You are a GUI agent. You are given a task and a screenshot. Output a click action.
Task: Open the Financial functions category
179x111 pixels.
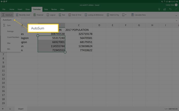(x=38, y=15)
